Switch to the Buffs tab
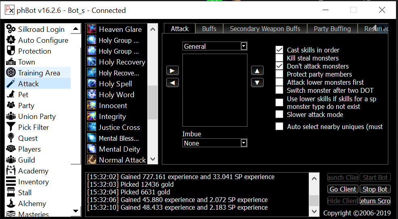Image resolution: width=398 pixels, height=219 pixels. 209,29
